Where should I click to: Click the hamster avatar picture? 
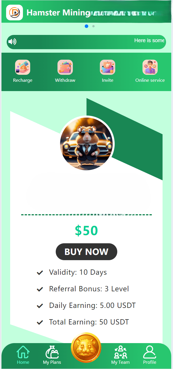point(87,143)
